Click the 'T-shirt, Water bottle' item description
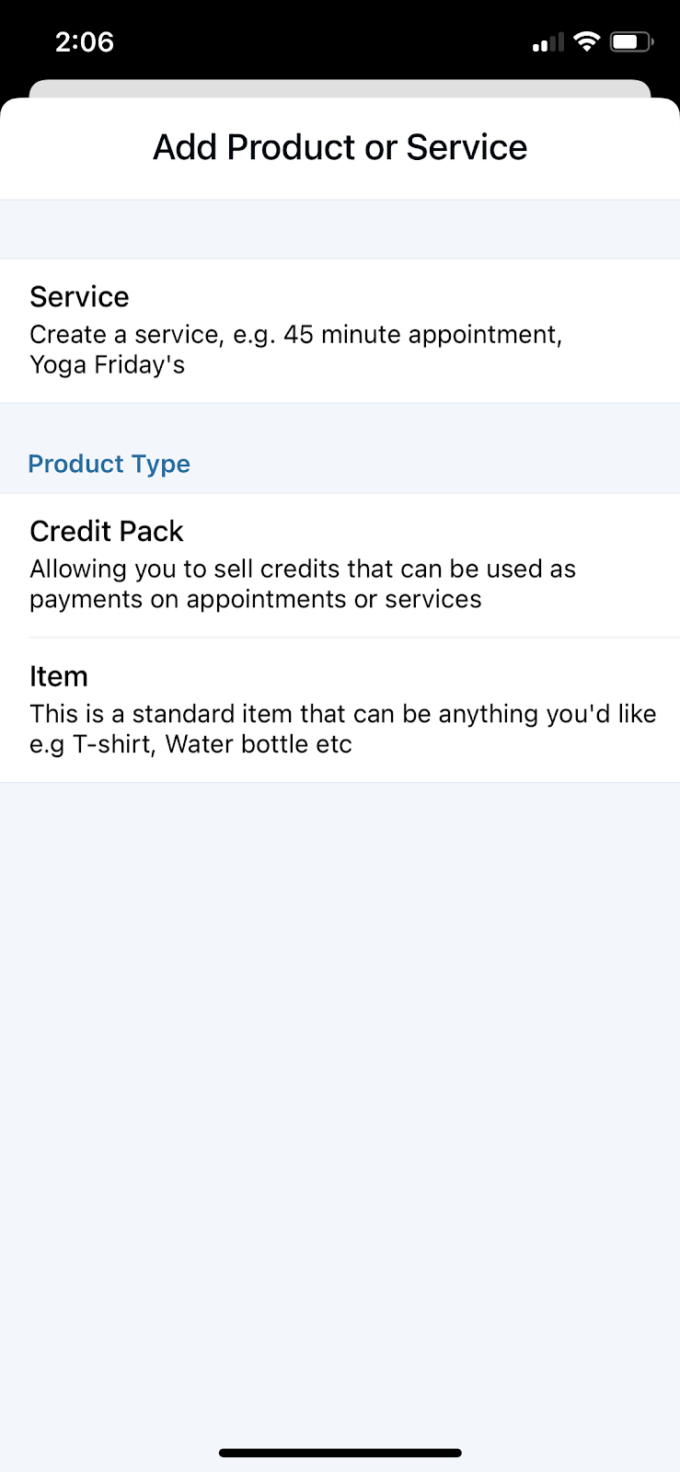 [x=343, y=729]
